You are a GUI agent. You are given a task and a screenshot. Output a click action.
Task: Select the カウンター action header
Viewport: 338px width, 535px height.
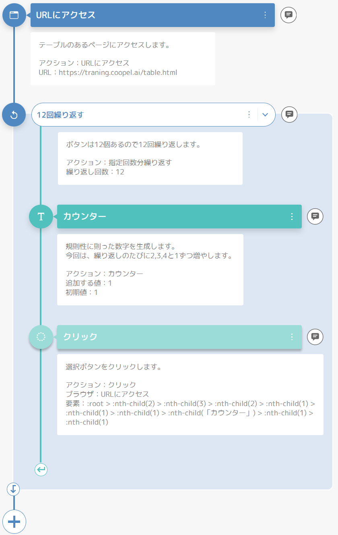click(x=179, y=217)
